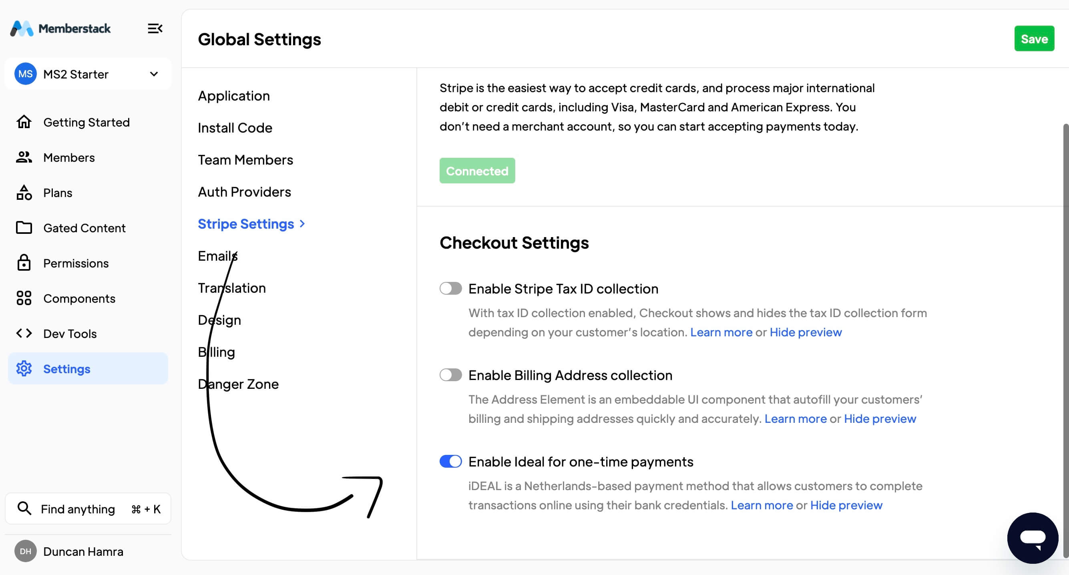Click Hide preview link under Tax ID collection
1069x575 pixels.
tap(806, 332)
